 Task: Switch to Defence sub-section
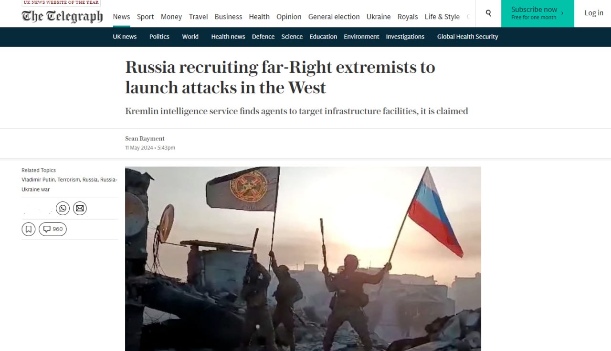click(263, 37)
